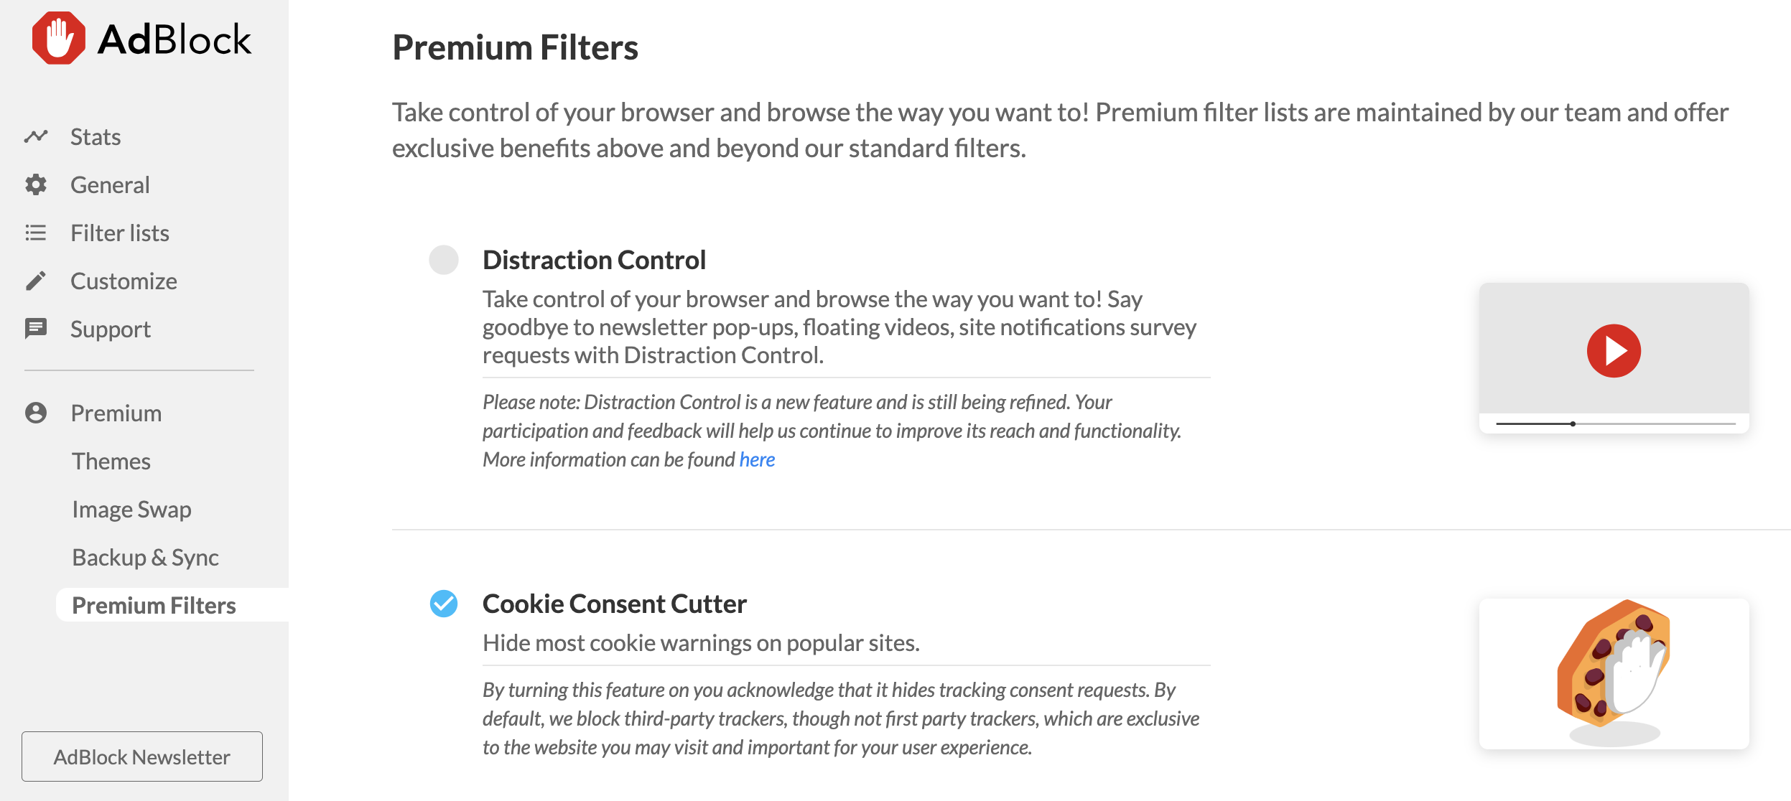Open the AdBlock Newsletter

pyautogui.click(x=141, y=756)
